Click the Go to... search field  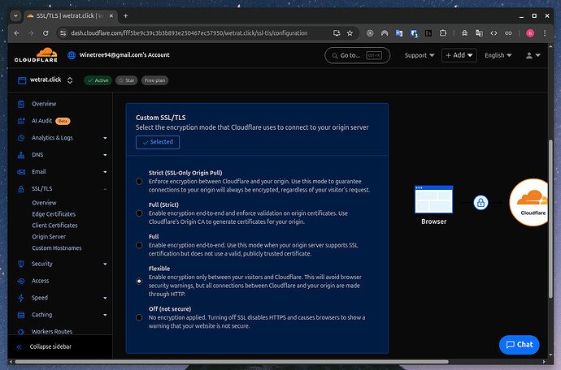point(357,55)
